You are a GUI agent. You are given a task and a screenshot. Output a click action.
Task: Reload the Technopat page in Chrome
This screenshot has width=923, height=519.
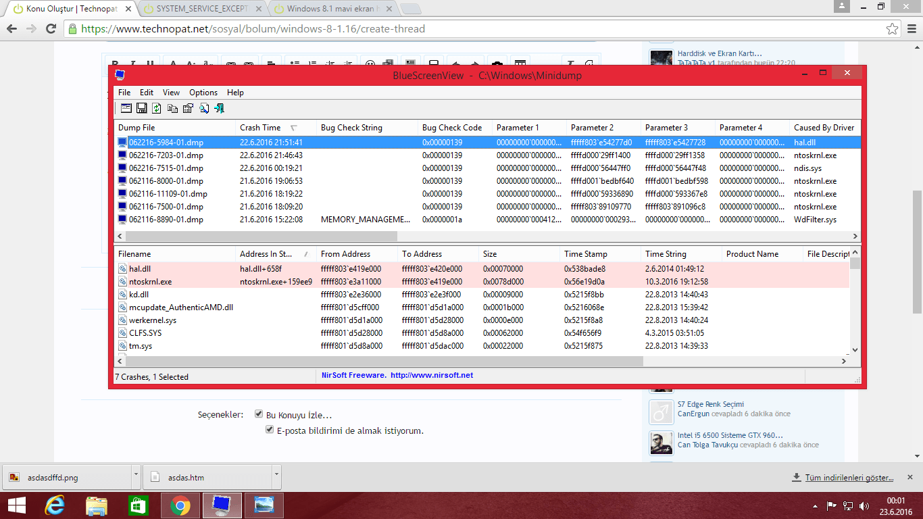(x=51, y=29)
